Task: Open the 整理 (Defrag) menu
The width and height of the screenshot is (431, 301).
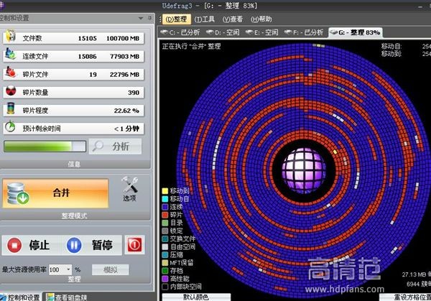Action: [x=175, y=19]
